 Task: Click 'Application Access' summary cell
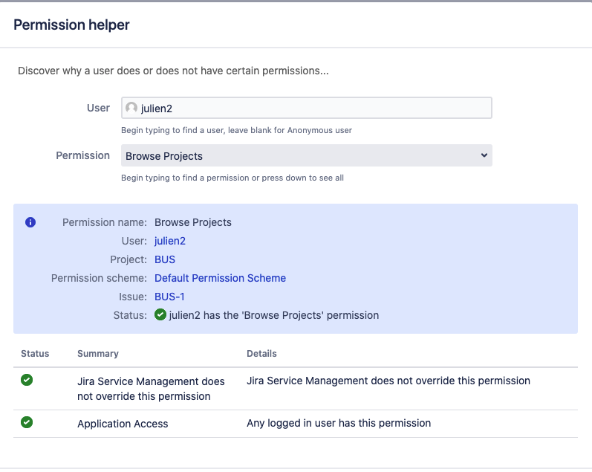[123, 424]
